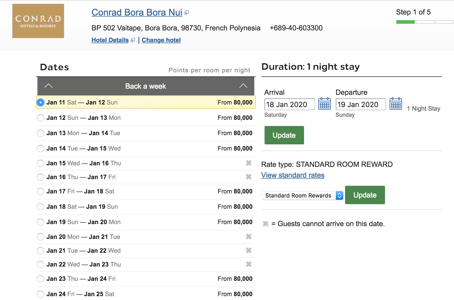Click right up-arrow on Back a week bar
Image resolution: width=454 pixels, height=300 pixels.
click(x=243, y=86)
